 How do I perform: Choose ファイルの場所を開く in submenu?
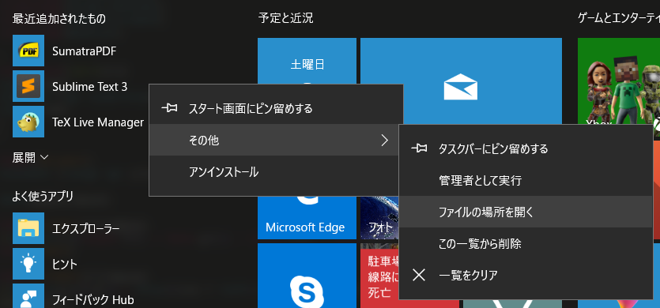[x=526, y=212]
